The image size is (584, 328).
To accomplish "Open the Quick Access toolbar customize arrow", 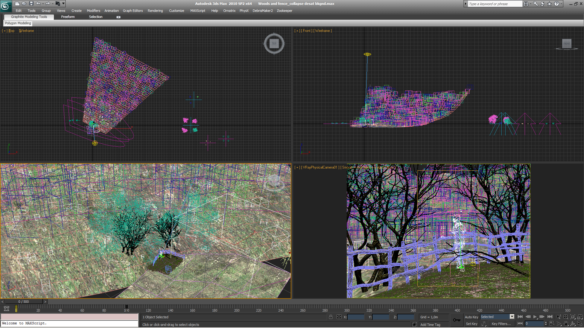I will pos(63,4).
